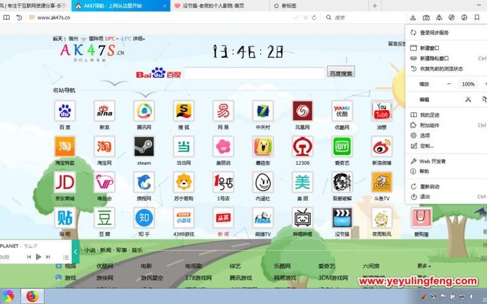
Task: Click the cut scissors icon in menu
Action: [468, 99]
